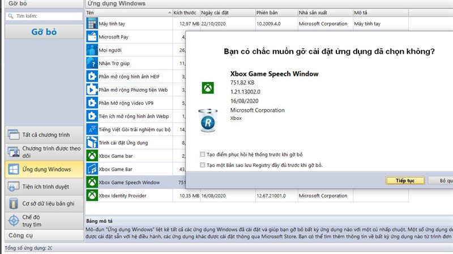The width and height of the screenshot is (453, 254).
Task: Select Phần mở rộng hình ảnh HEIF name
Action: pyautogui.click(x=129, y=77)
